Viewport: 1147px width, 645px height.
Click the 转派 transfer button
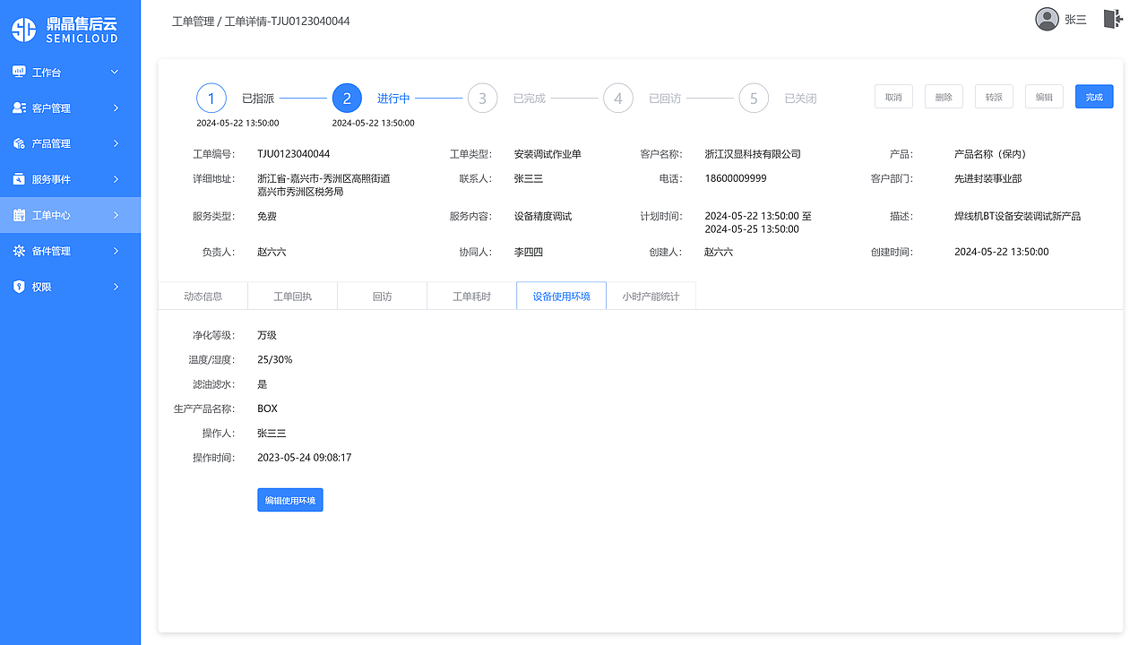pos(993,96)
